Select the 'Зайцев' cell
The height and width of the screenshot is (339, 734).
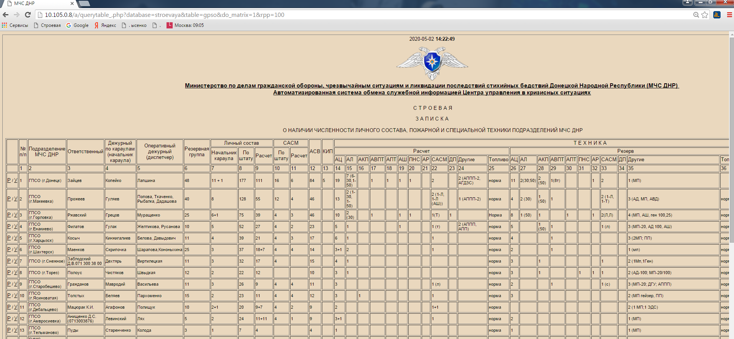[86, 180]
